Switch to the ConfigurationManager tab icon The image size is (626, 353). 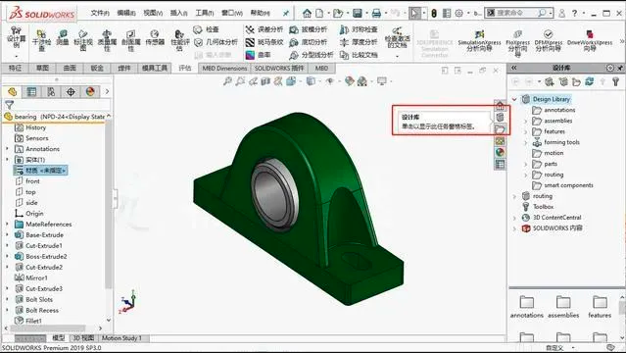point(51,92)
